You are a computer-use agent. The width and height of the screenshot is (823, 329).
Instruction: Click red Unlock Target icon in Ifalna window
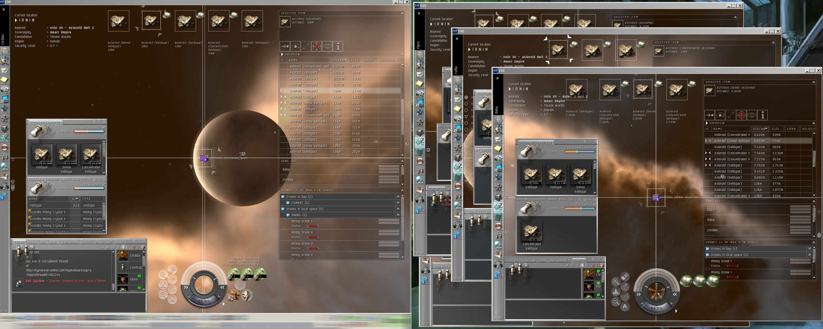(741, 115)
